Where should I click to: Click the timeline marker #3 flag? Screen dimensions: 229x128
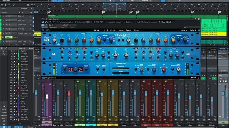click(104, 12)
